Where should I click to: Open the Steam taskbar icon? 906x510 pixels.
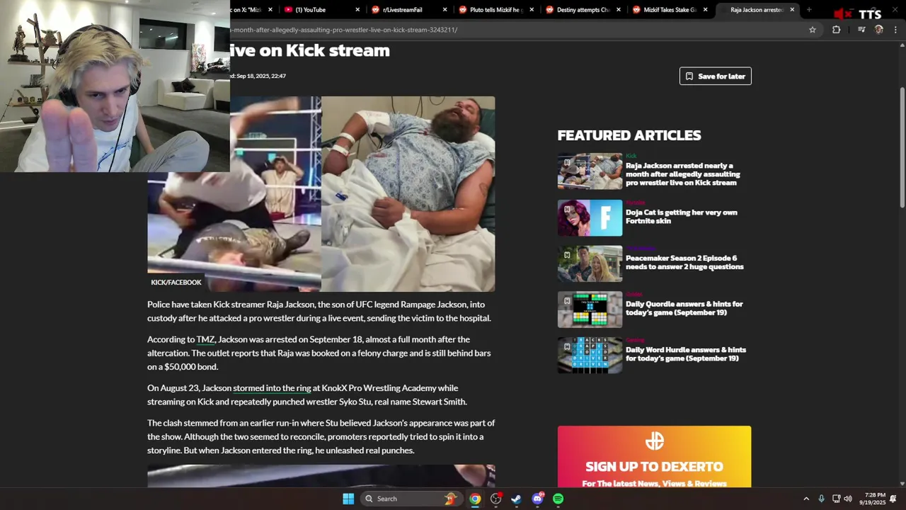[516, 499]
